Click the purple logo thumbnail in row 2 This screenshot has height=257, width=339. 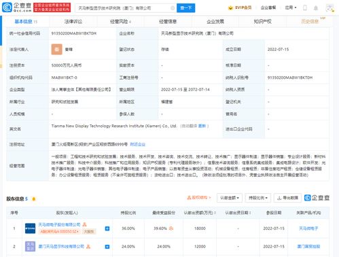(30, 247)
